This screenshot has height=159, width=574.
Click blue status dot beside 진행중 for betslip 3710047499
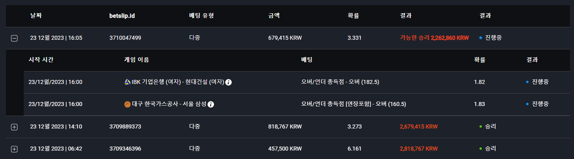481,38
